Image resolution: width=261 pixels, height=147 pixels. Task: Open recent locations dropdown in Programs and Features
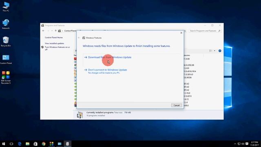pos(52,31)
